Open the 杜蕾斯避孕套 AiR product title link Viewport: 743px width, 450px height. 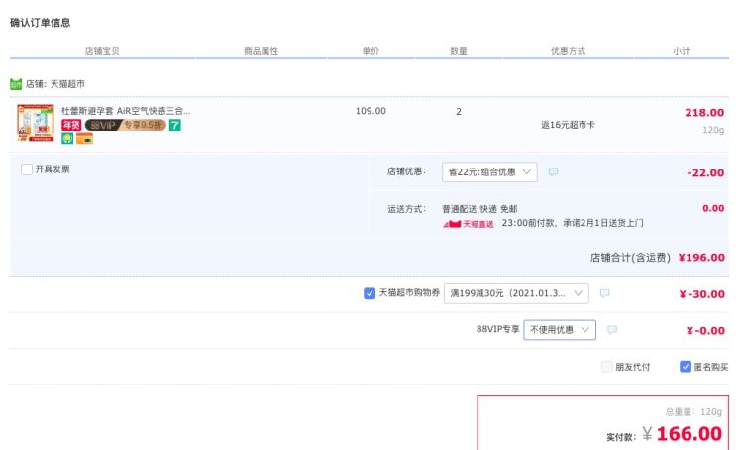pyautogui.click(x=126, y=111)
